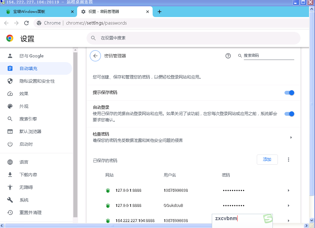
Task: Click the chrome://settings/passwords address bar
Action: tap(96, 23)
